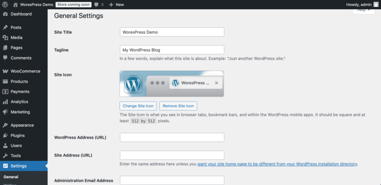Click the Dashboard gauge icon
Viewport: 381px width, 185px height.
[5, 14]
